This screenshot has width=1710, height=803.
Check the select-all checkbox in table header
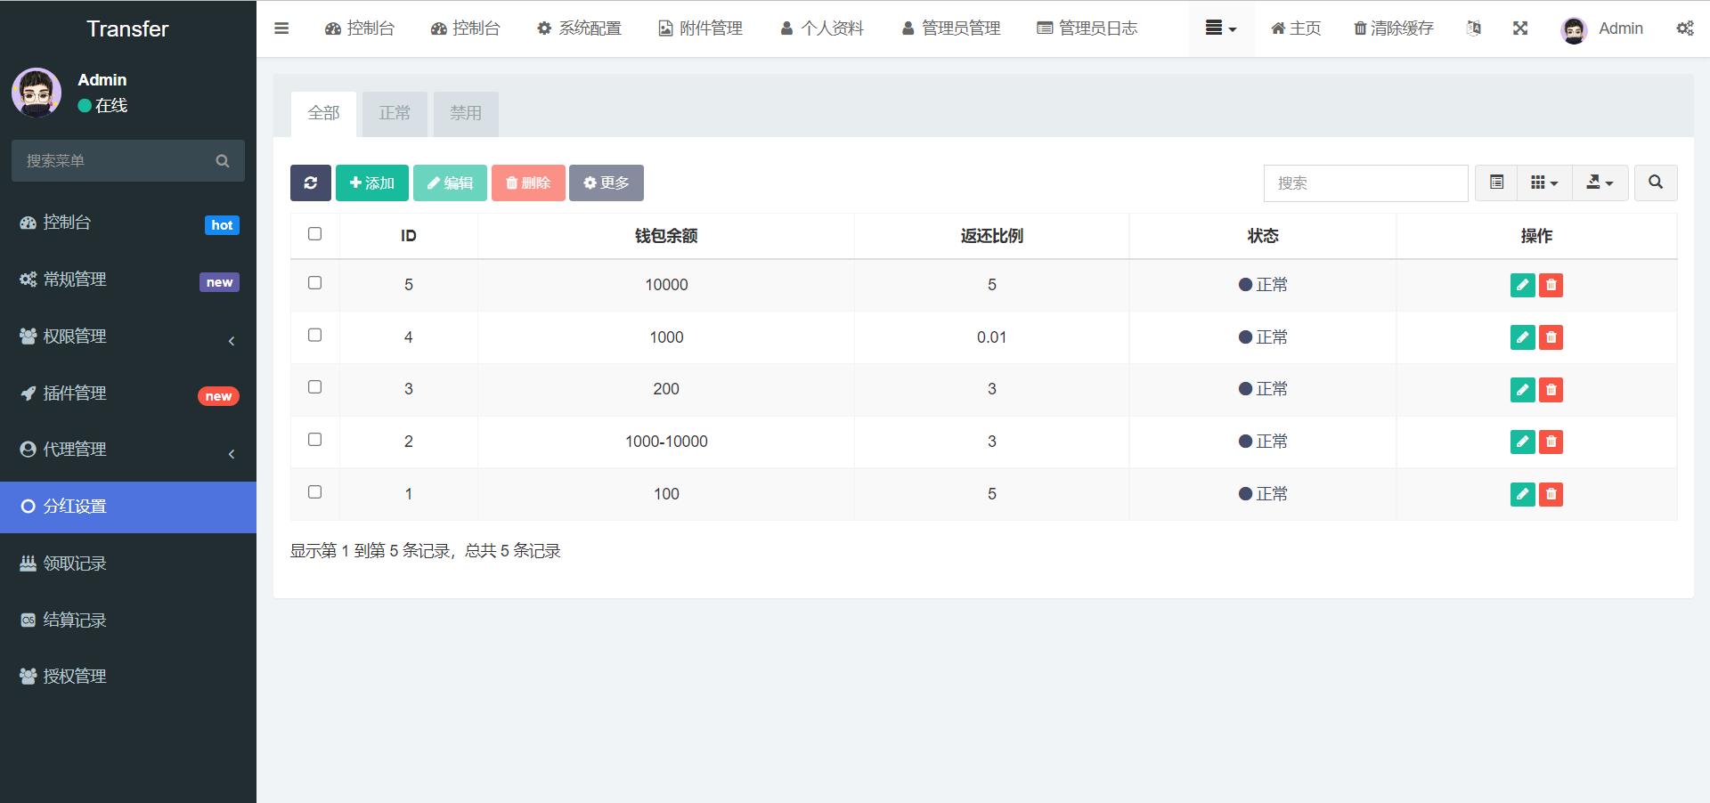click(x=314, y=233)
